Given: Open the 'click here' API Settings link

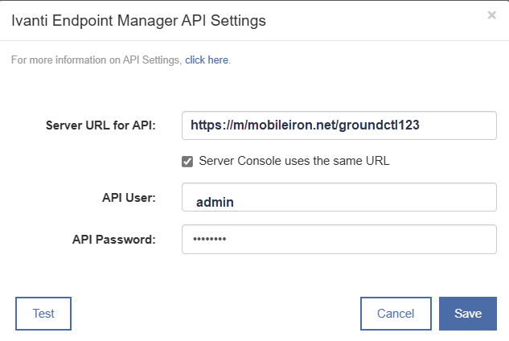Looking at the screenshot, I should coord(207,60).
